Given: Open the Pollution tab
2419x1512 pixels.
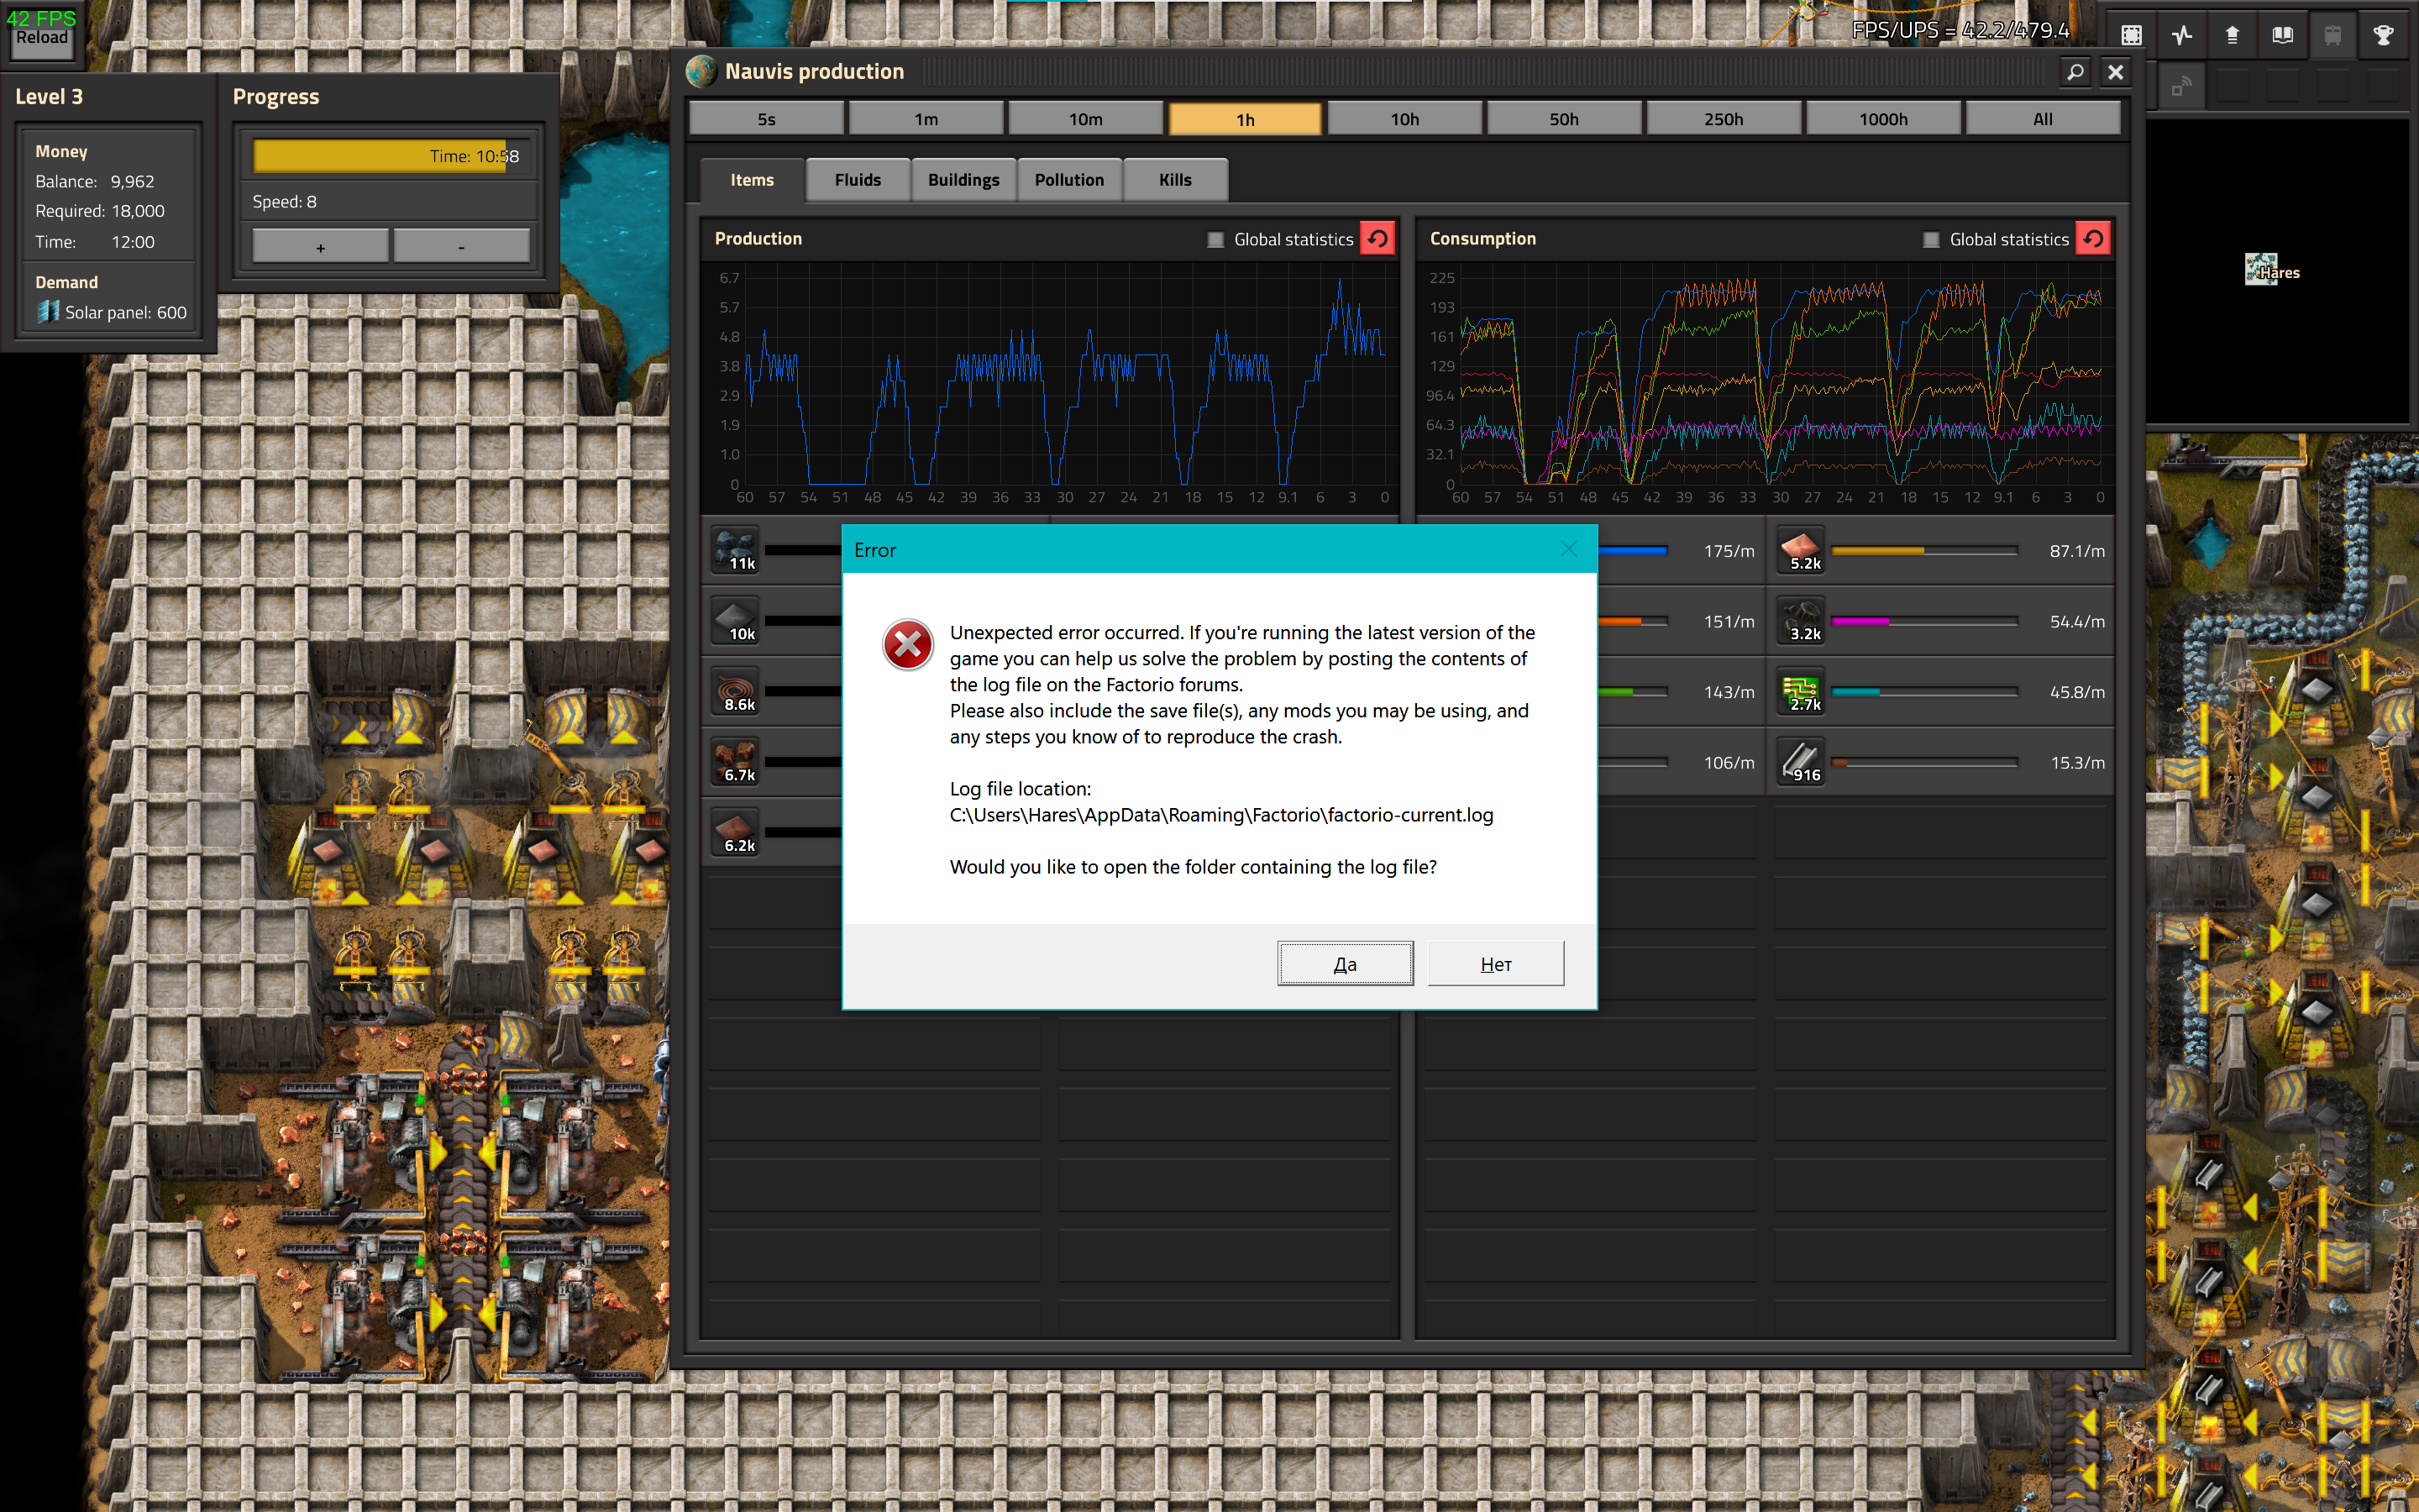Looking at the screenshot, I should click(1069, 180).
